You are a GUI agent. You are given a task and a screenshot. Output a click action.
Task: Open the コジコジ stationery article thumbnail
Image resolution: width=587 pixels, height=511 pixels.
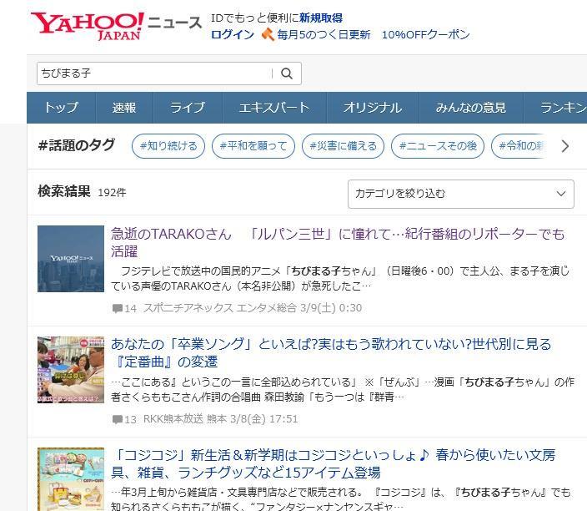point(71,479)
